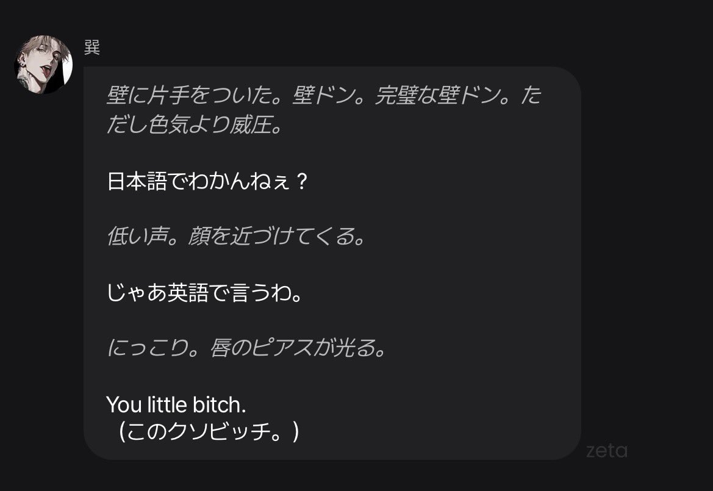
Task: Click the word にっこり in the narration
Action: 148,348
